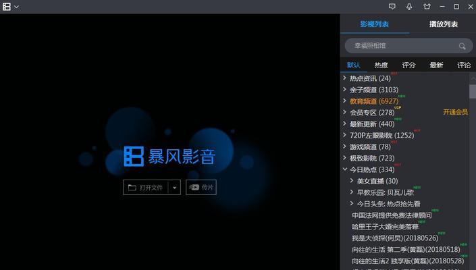
Task: Open 向往的生活2 独享版(黄磊)(20180528) item
Action: pyautogui.click(x=408, y=261)
